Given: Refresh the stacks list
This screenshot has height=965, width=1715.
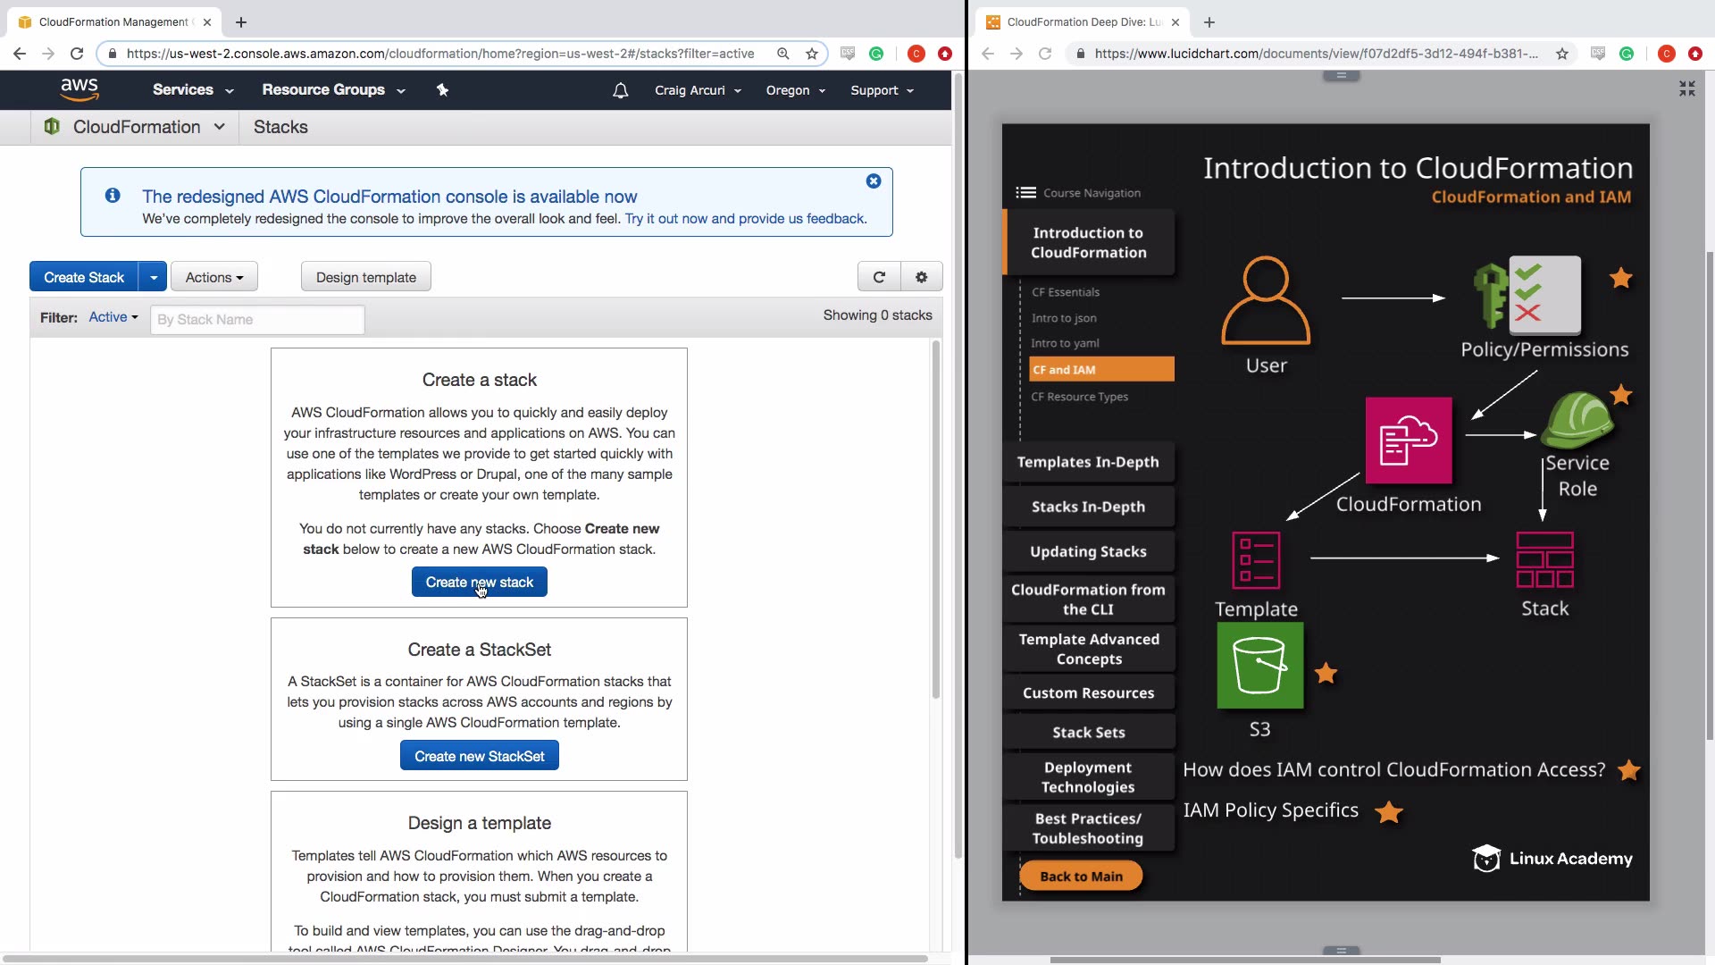Looking at the screenshot, I should pyautogui.click(x=879, y=277).
